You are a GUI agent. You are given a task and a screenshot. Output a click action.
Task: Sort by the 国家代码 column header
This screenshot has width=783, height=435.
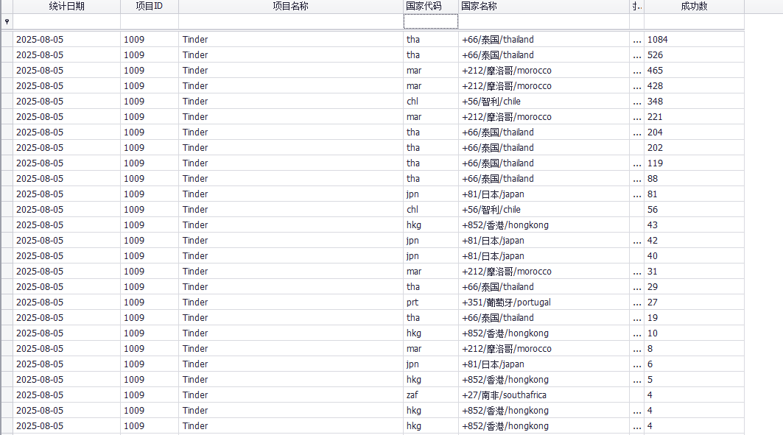coord(430,7)
